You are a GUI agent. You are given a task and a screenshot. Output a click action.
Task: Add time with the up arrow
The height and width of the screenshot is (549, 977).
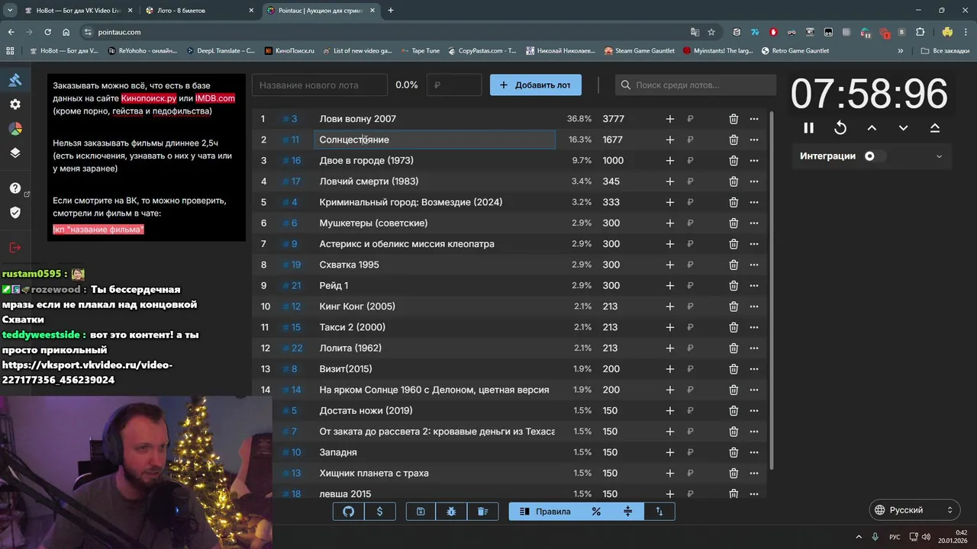tap(872, 128)
